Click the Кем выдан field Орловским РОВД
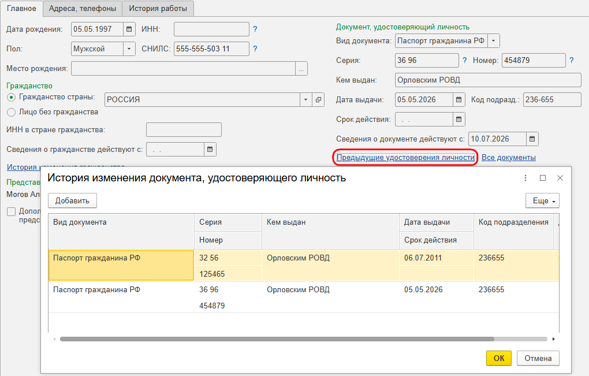Viewport: 589px width, 376px height. 488,80
